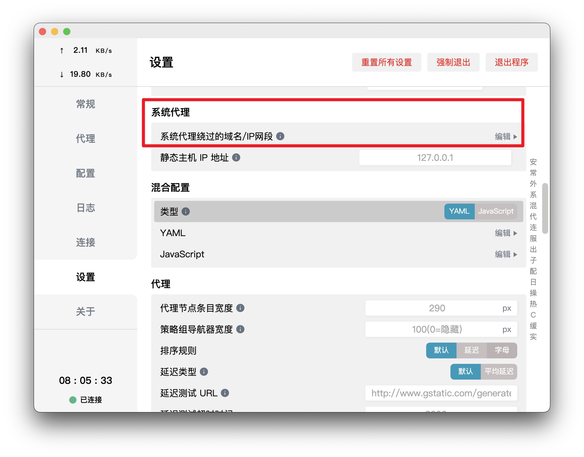584x457 pixels.
Task: Click info icon beside 策略组导航器宽度
Action: tap(240, 329)
